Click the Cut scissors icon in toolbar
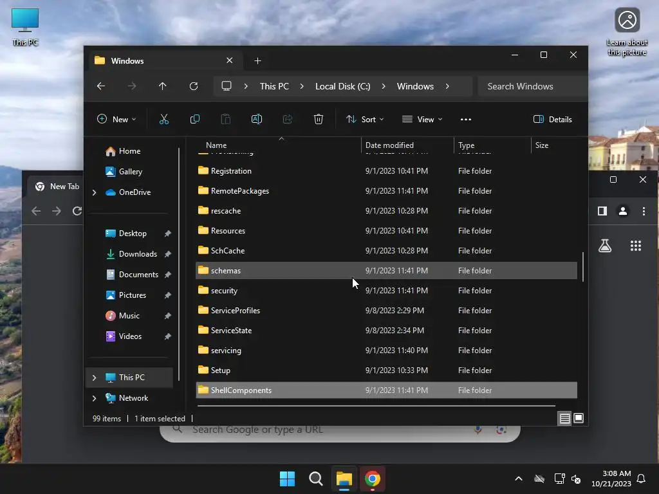The width and height of the screenshot is (659, 494). click(x=164, y=119)
